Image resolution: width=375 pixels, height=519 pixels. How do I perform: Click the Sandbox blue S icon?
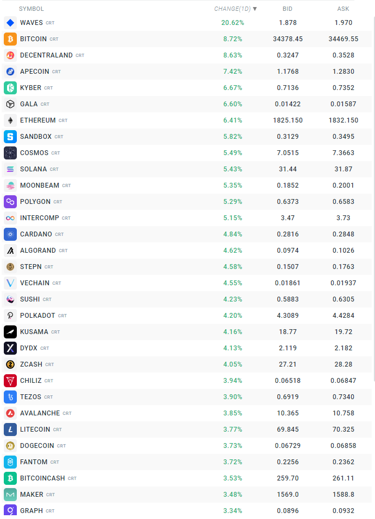pyautogui.click(x=10, y=137)
